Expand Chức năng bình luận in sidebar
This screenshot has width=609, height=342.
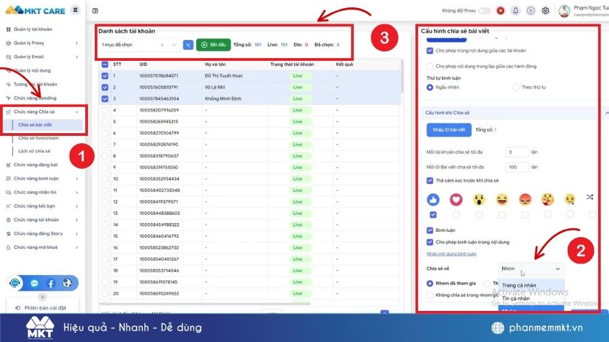[76, 178]
